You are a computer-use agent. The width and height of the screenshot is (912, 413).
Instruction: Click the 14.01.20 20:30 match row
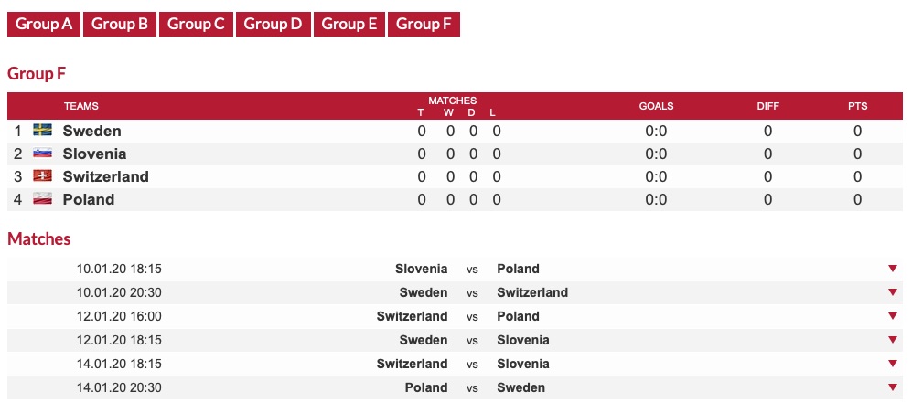[455, 387]
